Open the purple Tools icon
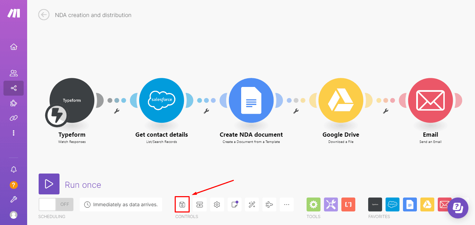This screenshot has width=475, height=225. 331,204
